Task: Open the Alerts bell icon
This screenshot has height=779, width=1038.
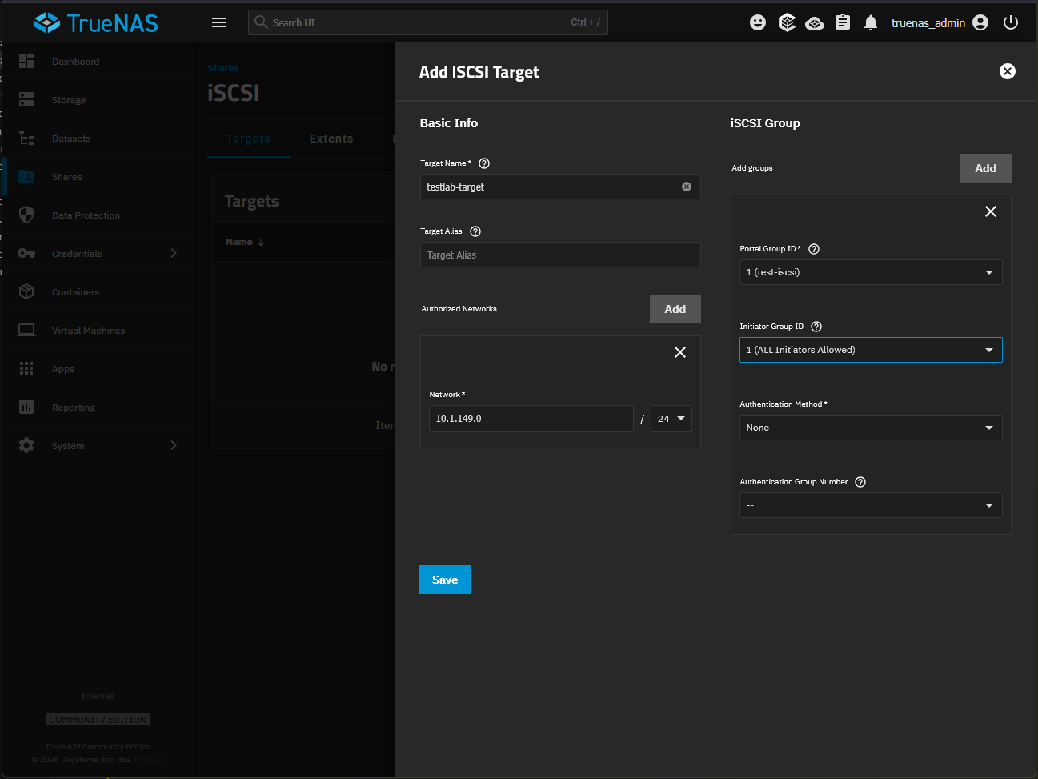Action: pyautogui.click(x=871, y=22)
